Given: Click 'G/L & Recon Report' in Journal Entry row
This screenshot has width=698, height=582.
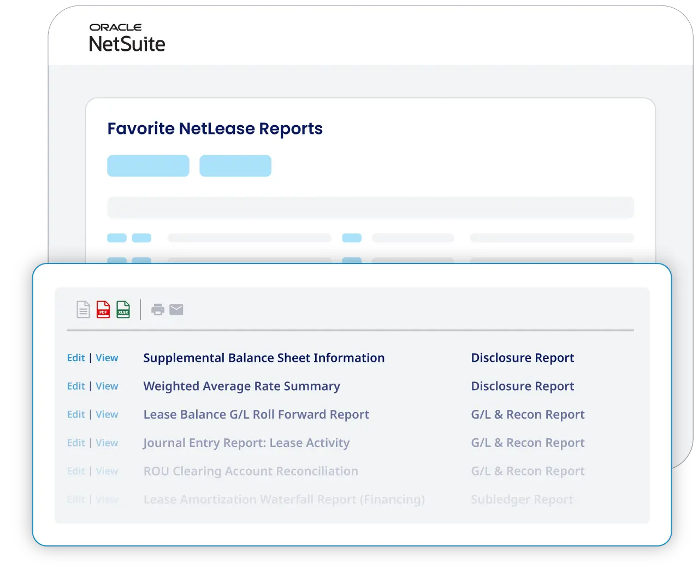Looking at the screenshot, I should coord(528,443).
